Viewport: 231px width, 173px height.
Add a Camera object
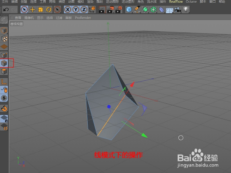tap(177, 10)
